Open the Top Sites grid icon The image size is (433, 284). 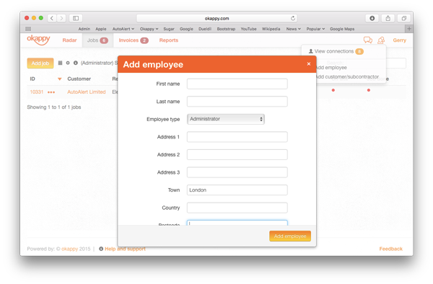tap(28, 29)
